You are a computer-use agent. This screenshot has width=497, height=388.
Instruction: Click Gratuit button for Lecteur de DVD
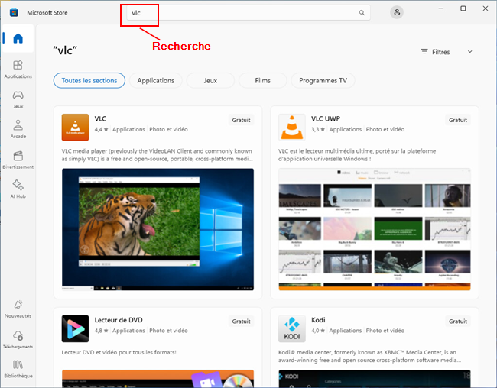pos(241,321)
